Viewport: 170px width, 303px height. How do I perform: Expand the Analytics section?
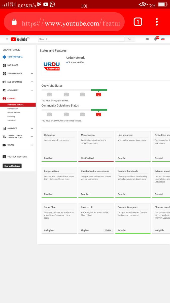coord(32,129)
